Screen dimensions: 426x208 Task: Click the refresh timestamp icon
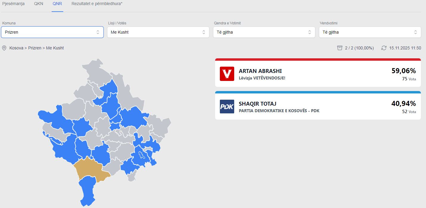[384, 48]
